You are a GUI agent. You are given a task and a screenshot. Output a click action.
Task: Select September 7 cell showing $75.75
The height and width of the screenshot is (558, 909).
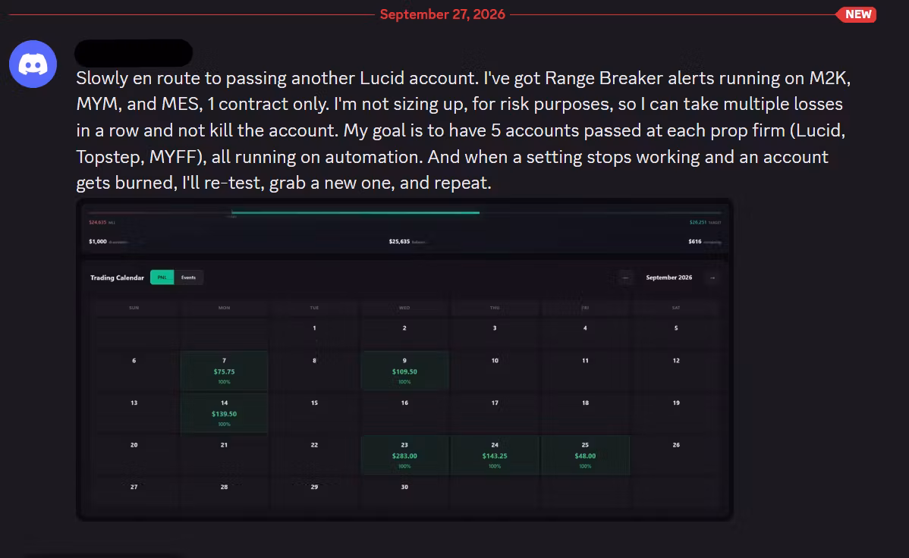tap(225, 370)
